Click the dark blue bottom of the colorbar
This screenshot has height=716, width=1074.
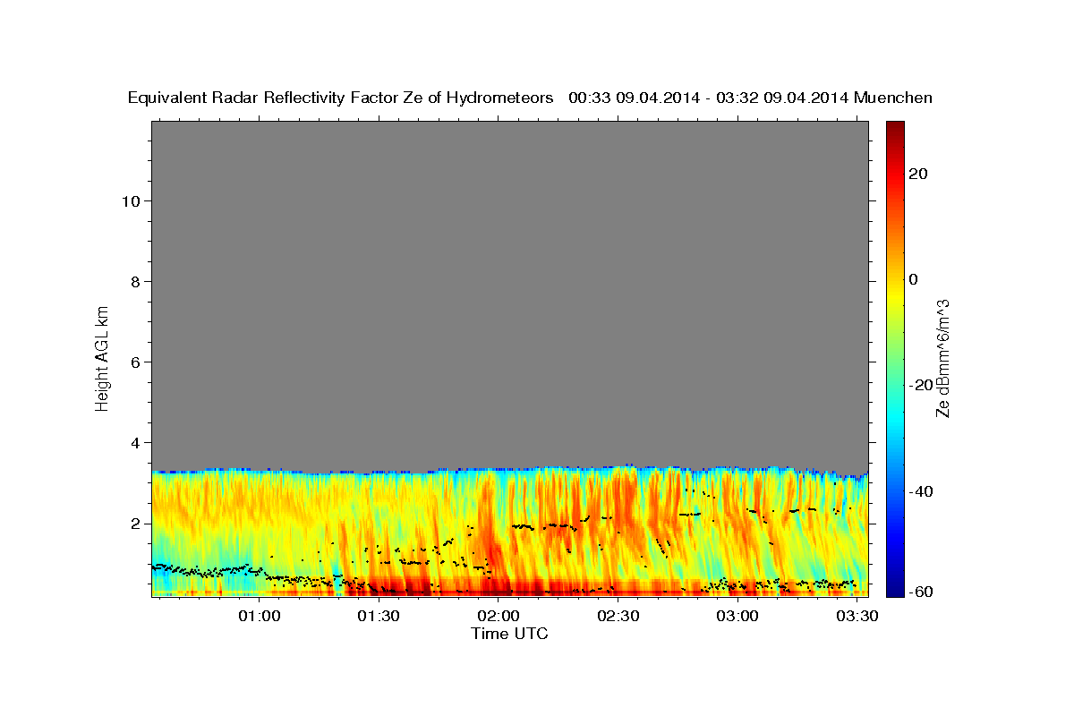[x=895, y=586]
